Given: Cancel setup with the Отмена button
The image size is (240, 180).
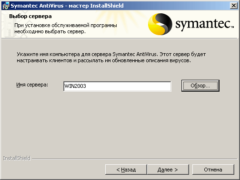Looking at the screenshot, I should [213, 170].
